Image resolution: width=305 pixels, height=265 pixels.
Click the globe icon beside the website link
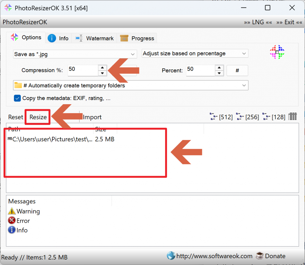click(x=171, y=256)
